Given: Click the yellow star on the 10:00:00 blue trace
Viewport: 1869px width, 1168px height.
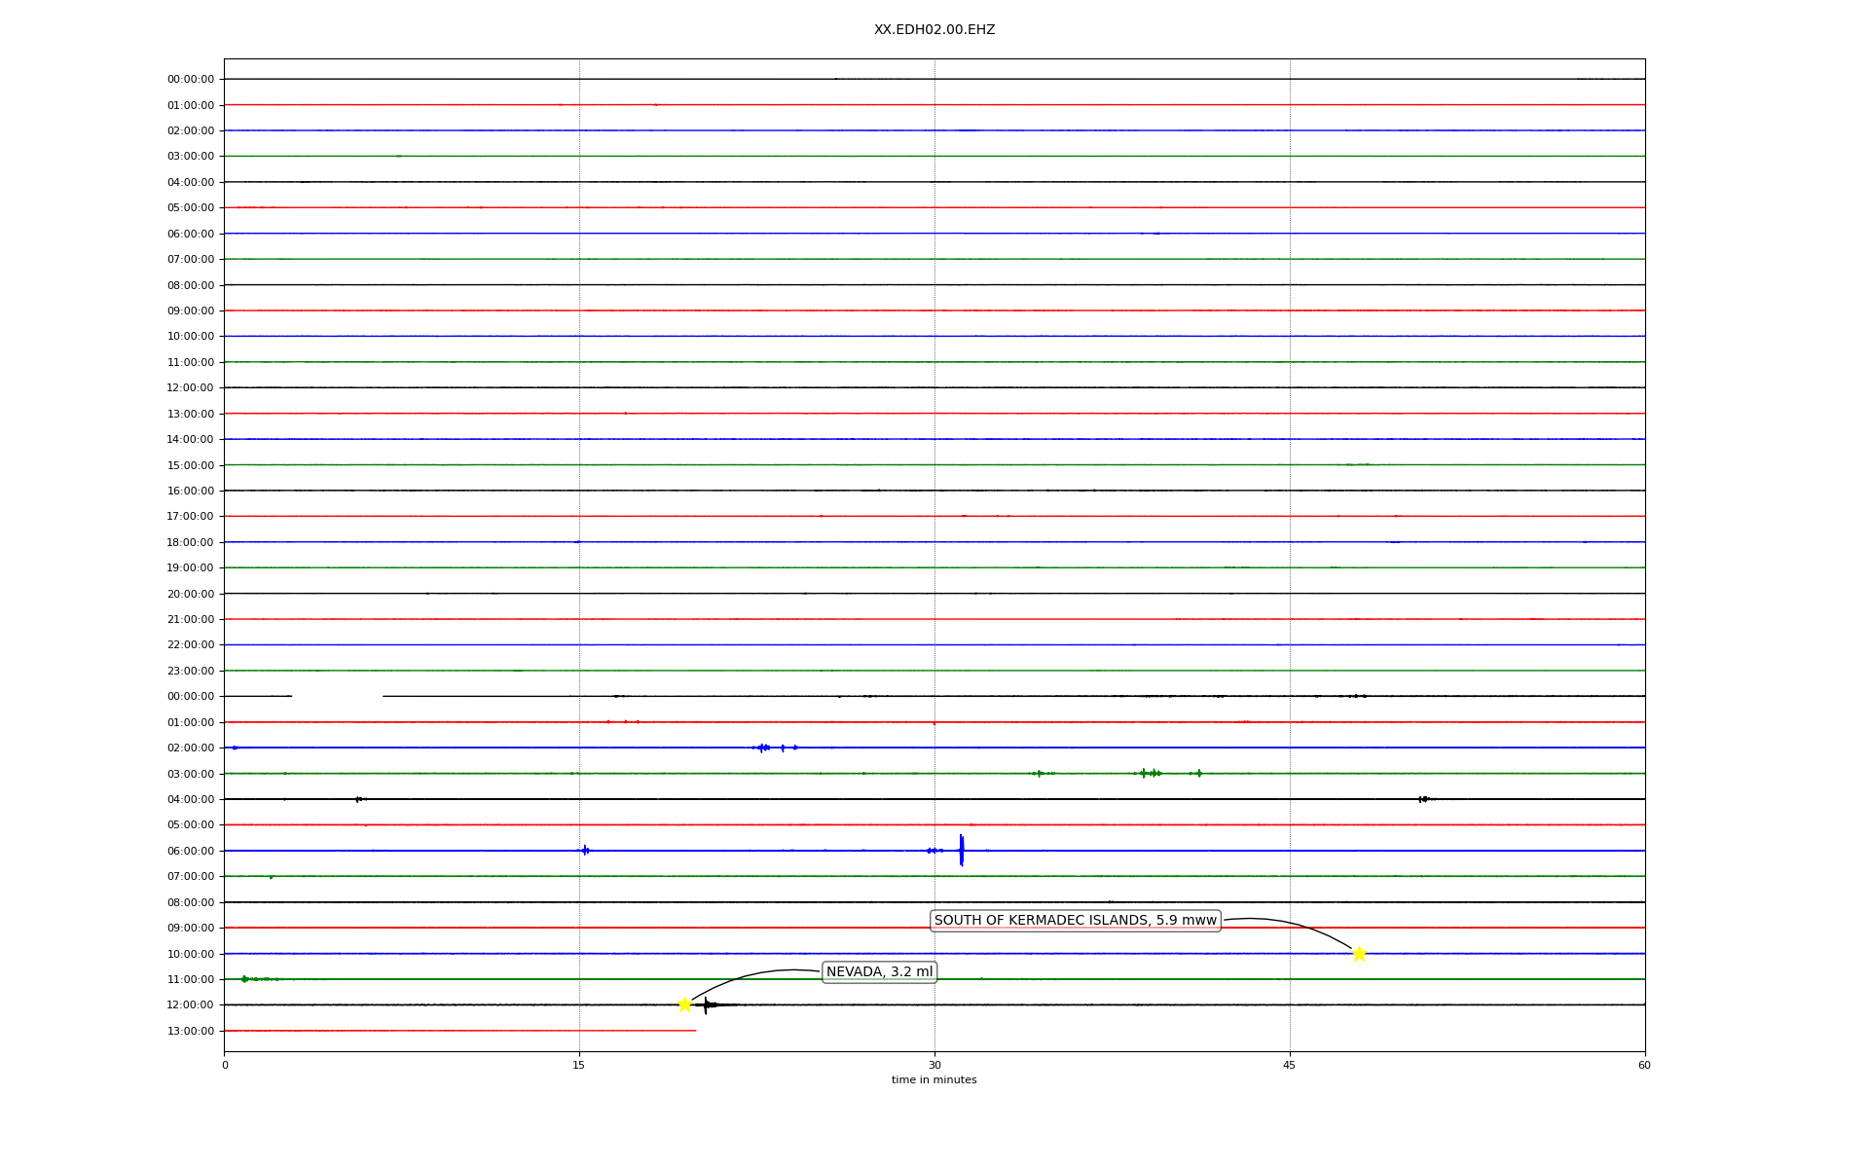Looking at the screenshot, I should [1359, 954].
